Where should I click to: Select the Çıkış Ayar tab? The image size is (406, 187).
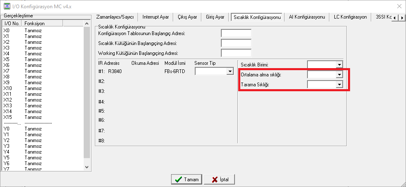187,17
